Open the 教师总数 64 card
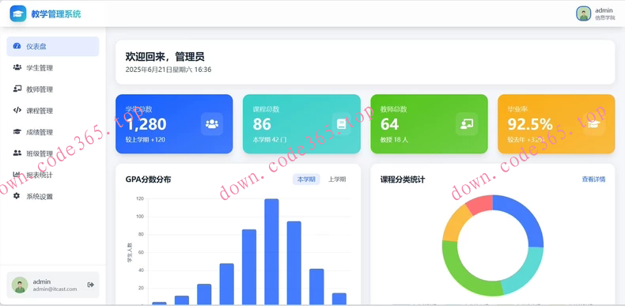Viewport: 625px width, 306px height. pos(430,124)
